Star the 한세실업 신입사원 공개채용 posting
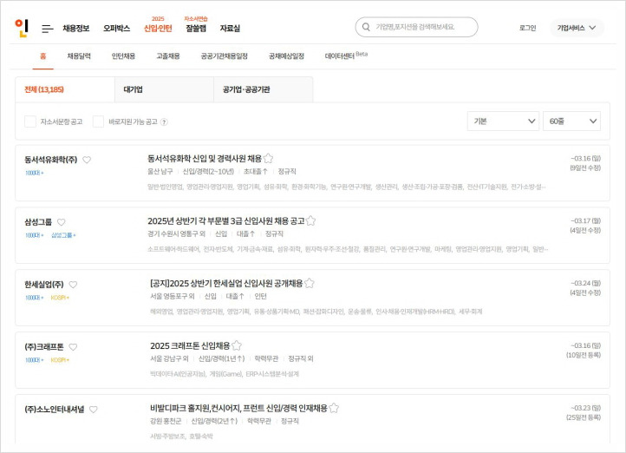 [309, 283]
